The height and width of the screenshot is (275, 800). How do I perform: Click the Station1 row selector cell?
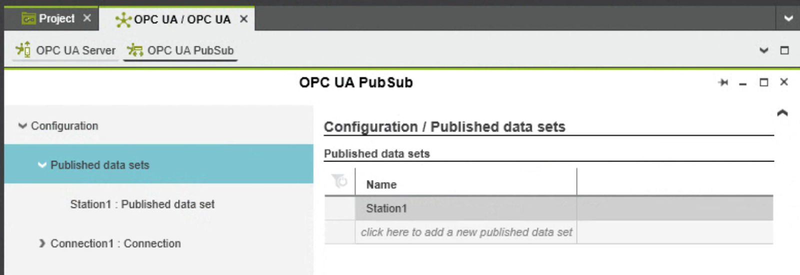339,208
